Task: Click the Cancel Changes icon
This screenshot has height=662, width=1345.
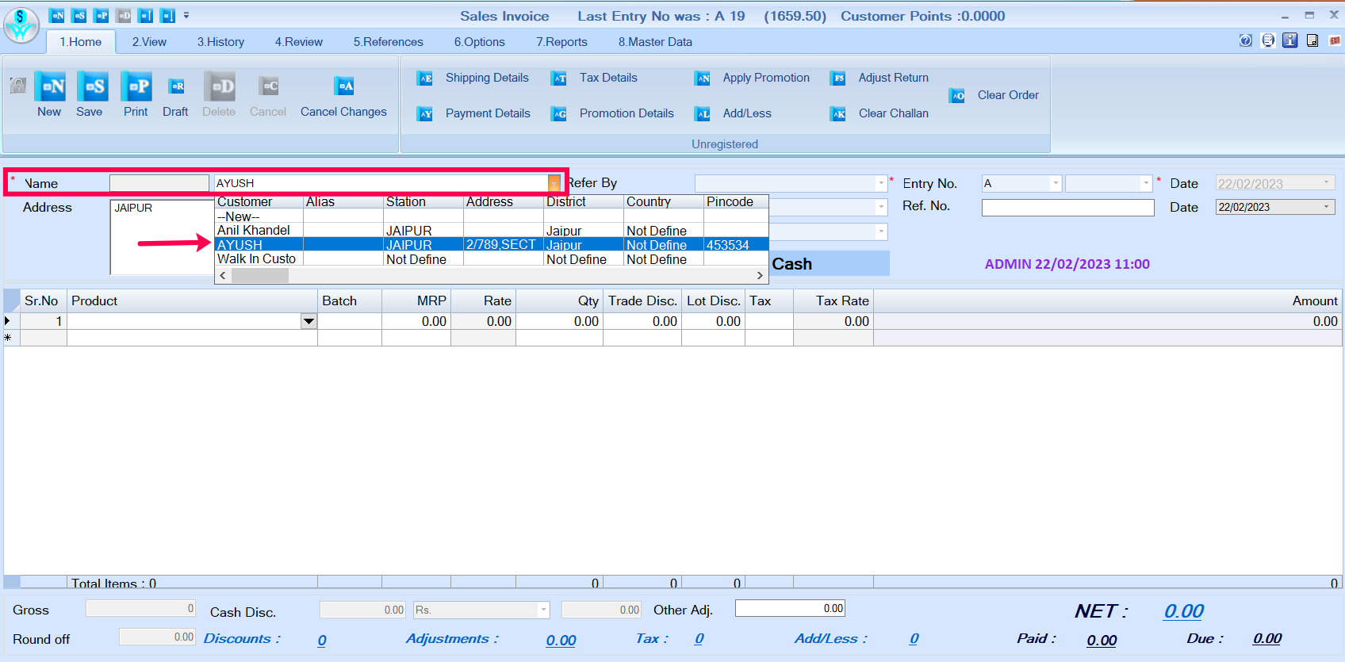Action: [343, 86]
